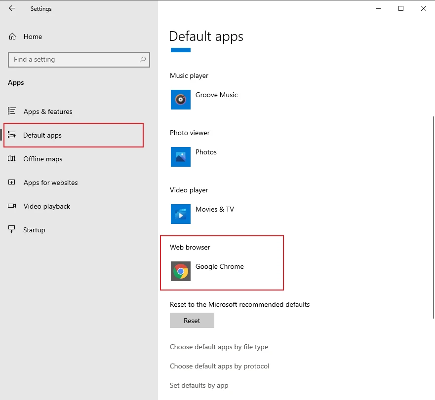Click the Reset button
Viewport: 435px width, 400px height.
[x=192, y=321]
